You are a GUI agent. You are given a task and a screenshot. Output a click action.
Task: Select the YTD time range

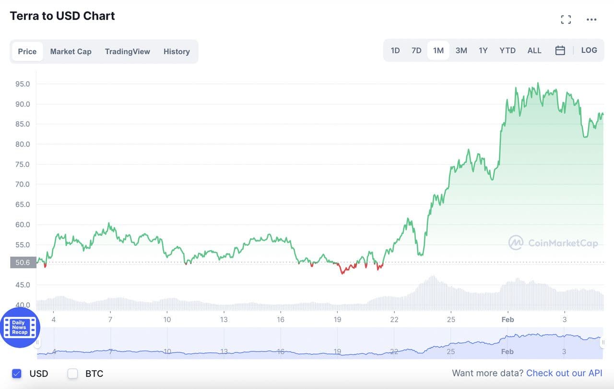pos(508,50)
